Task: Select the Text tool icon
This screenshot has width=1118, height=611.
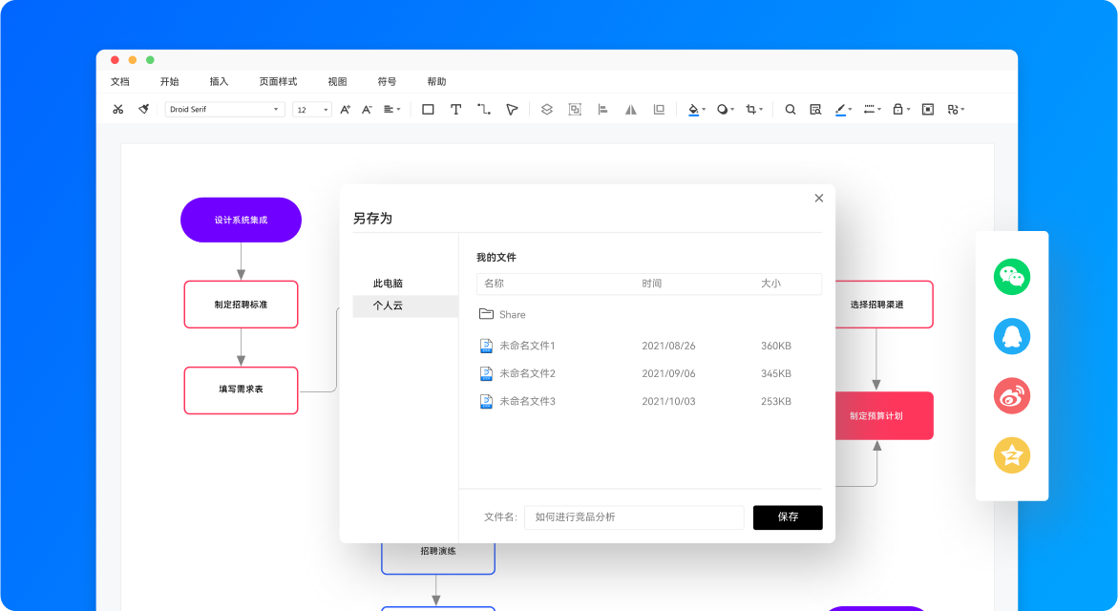Action: (455, 109)
